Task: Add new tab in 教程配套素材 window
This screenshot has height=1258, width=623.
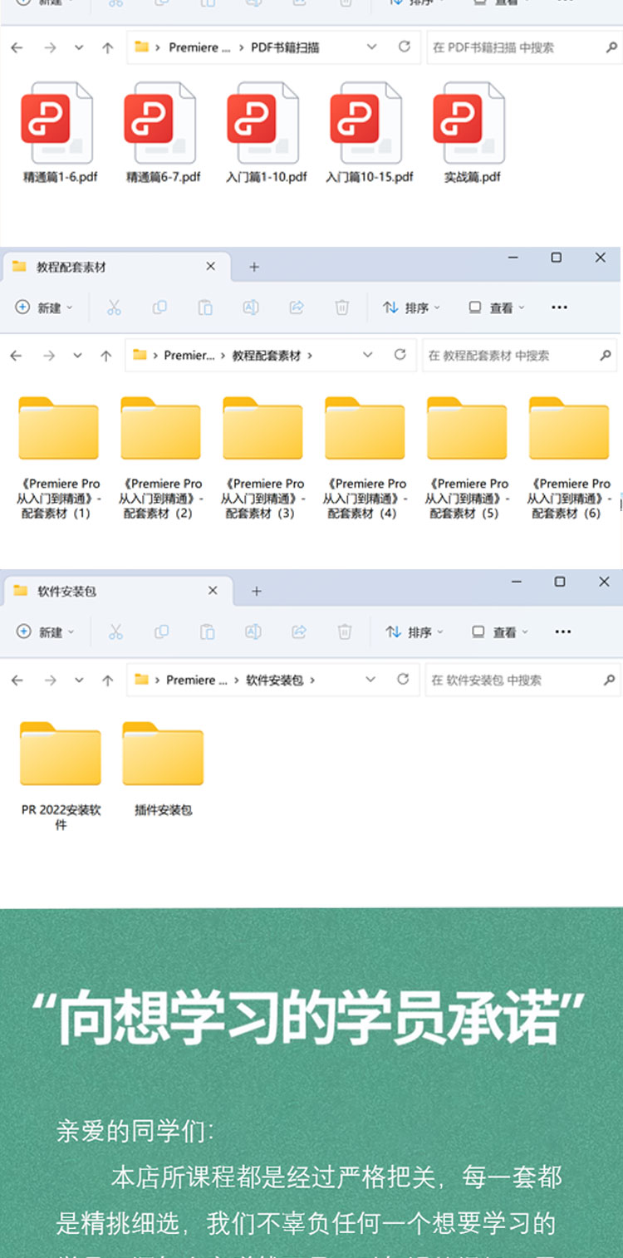Action: (254, 267)
